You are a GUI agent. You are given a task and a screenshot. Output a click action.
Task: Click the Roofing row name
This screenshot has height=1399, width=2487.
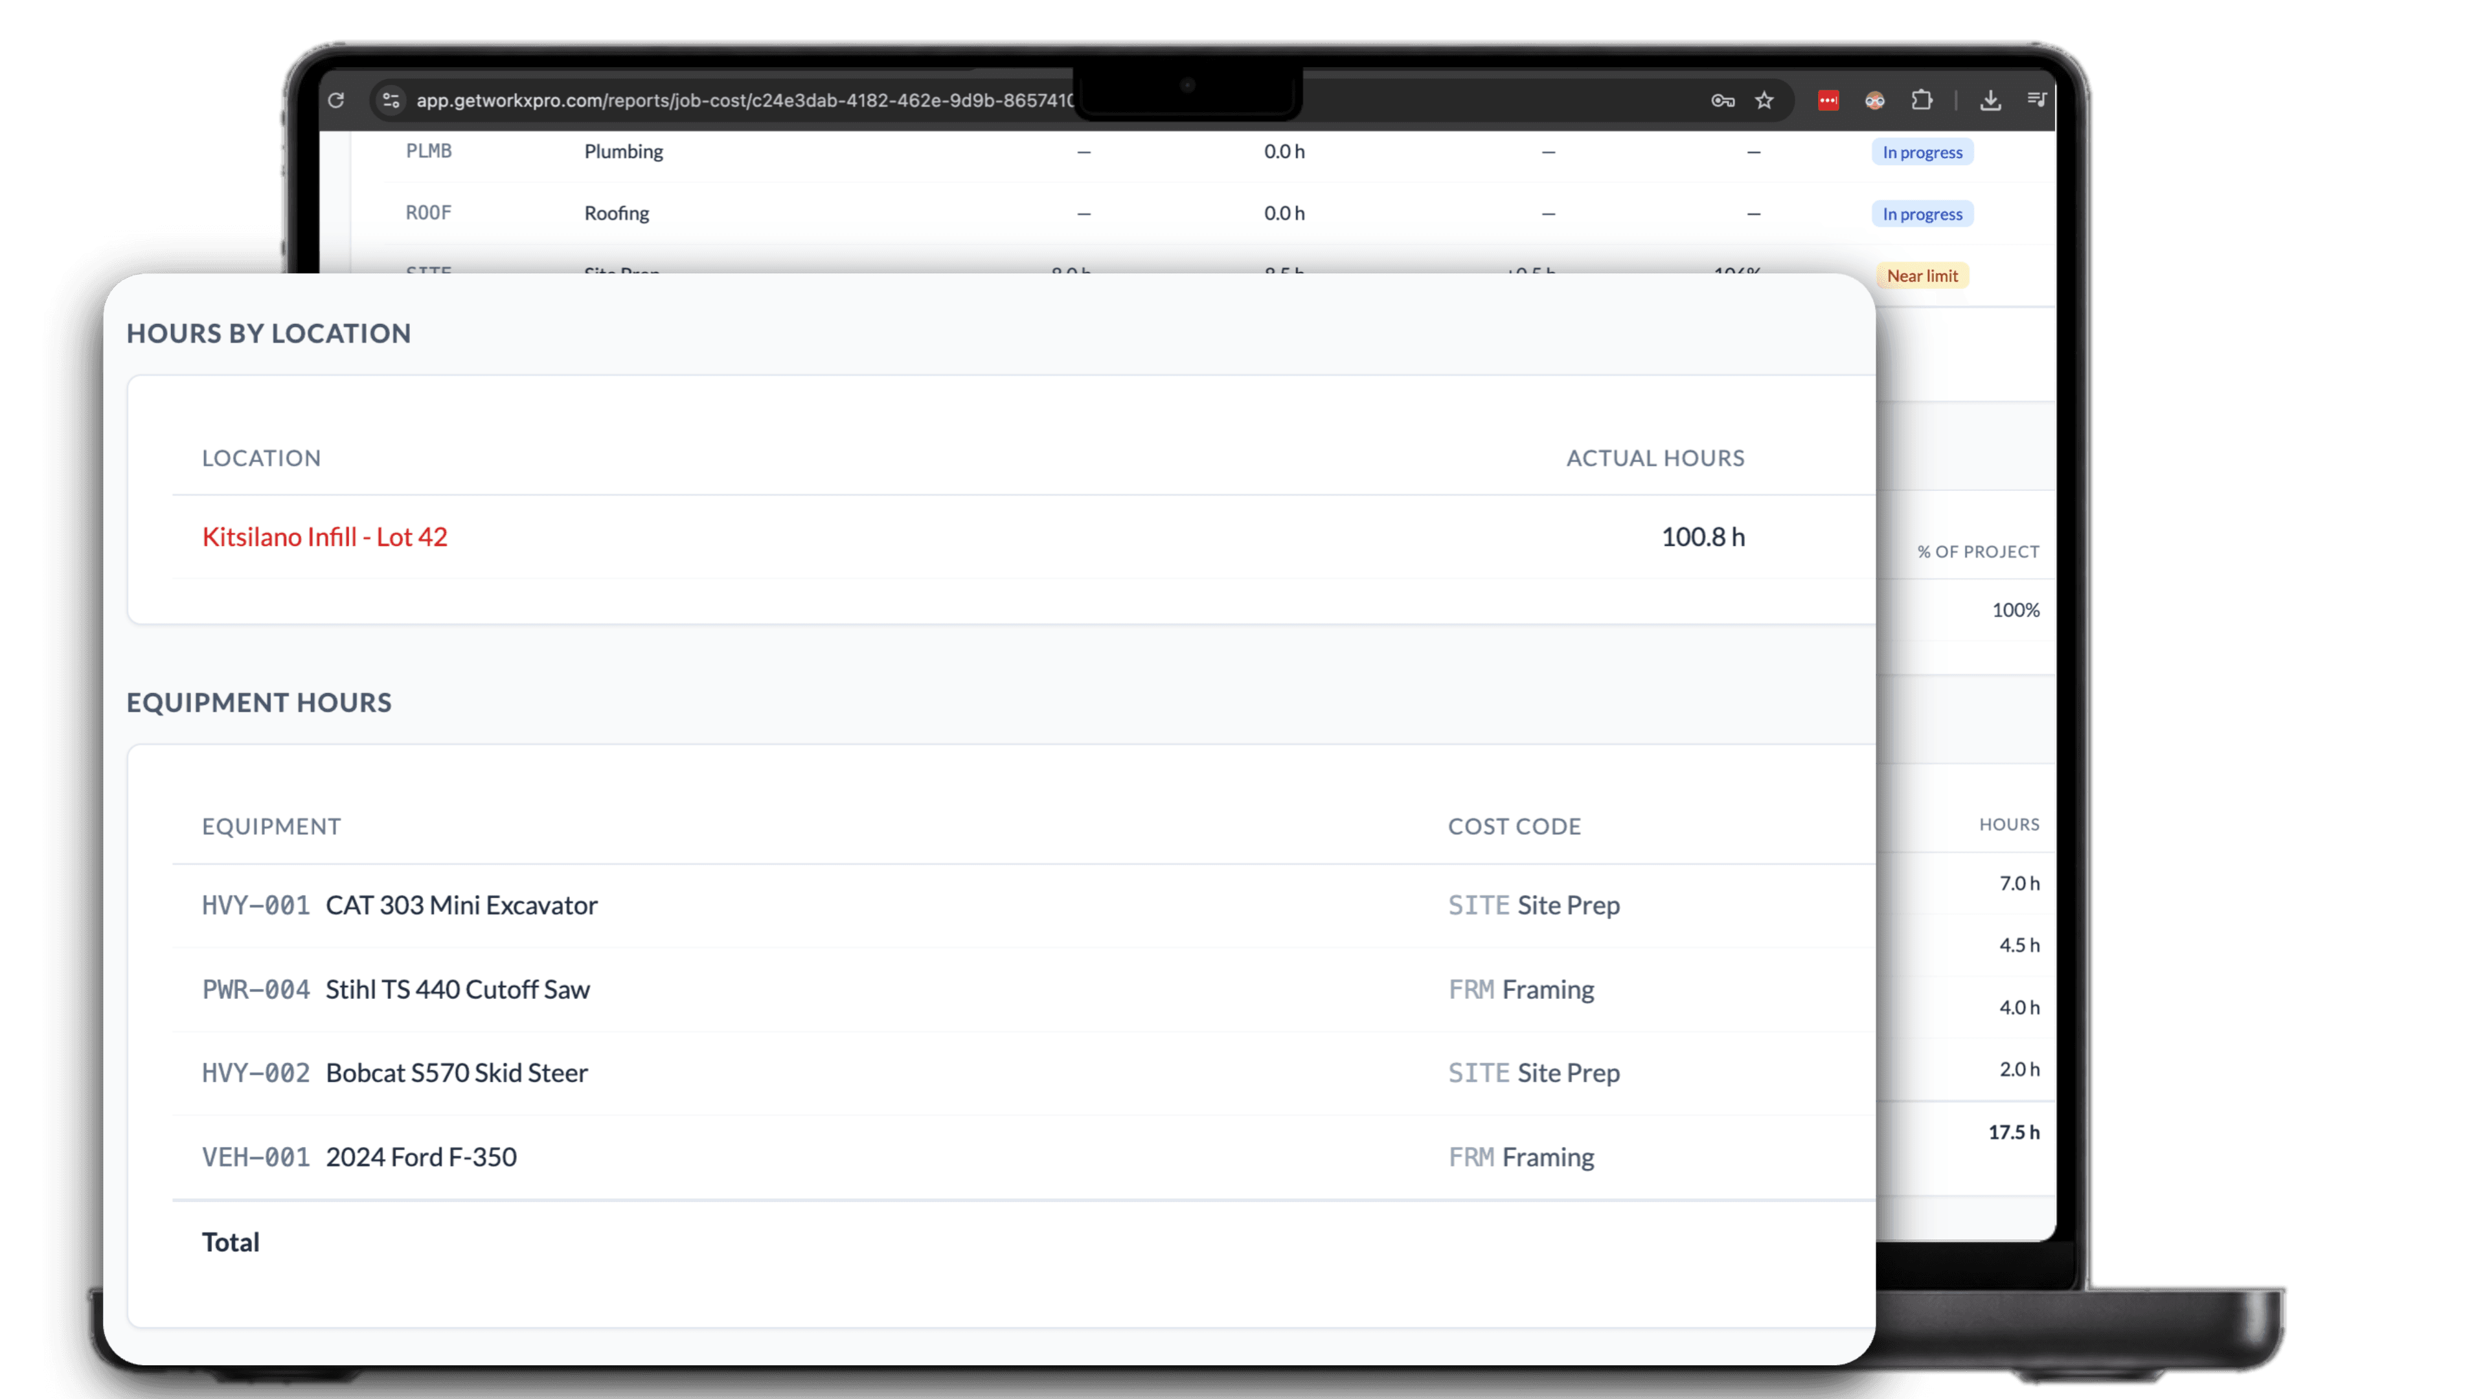point(616,213)
